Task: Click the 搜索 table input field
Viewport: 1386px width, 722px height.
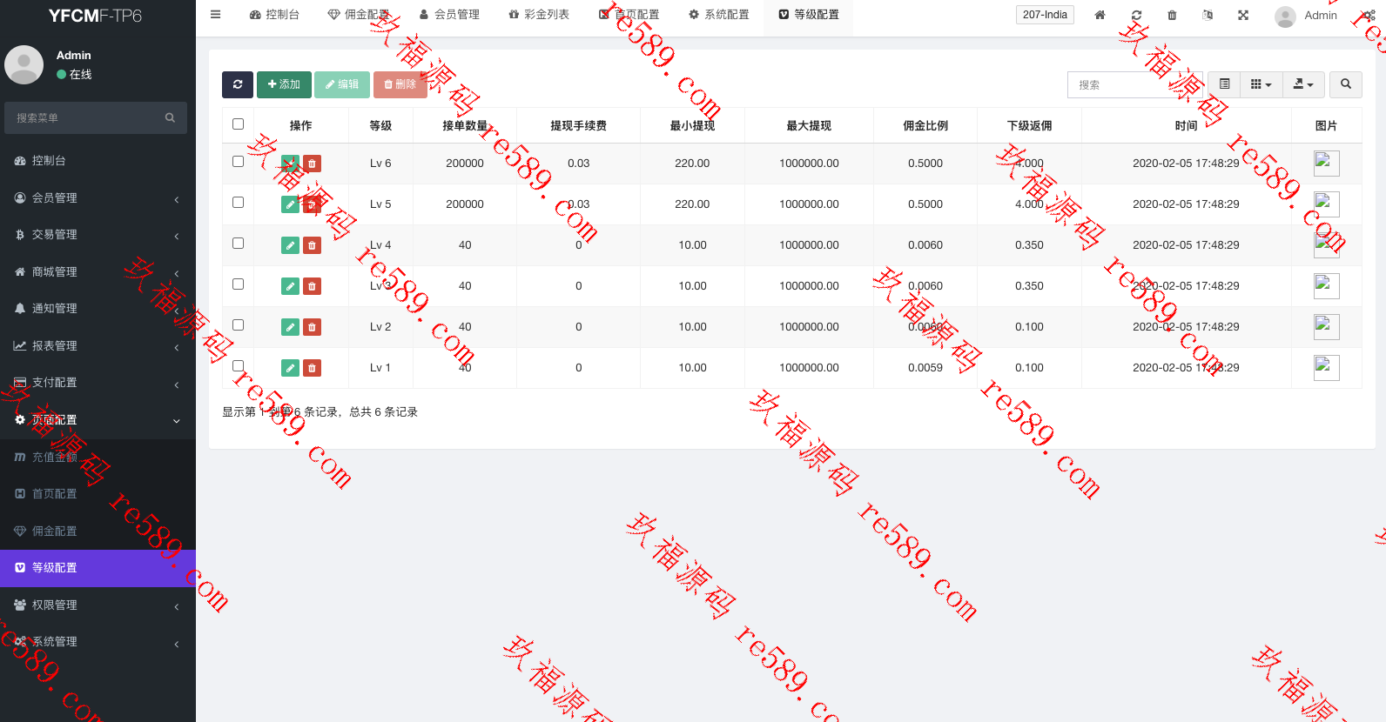Action: point(1135,84)
